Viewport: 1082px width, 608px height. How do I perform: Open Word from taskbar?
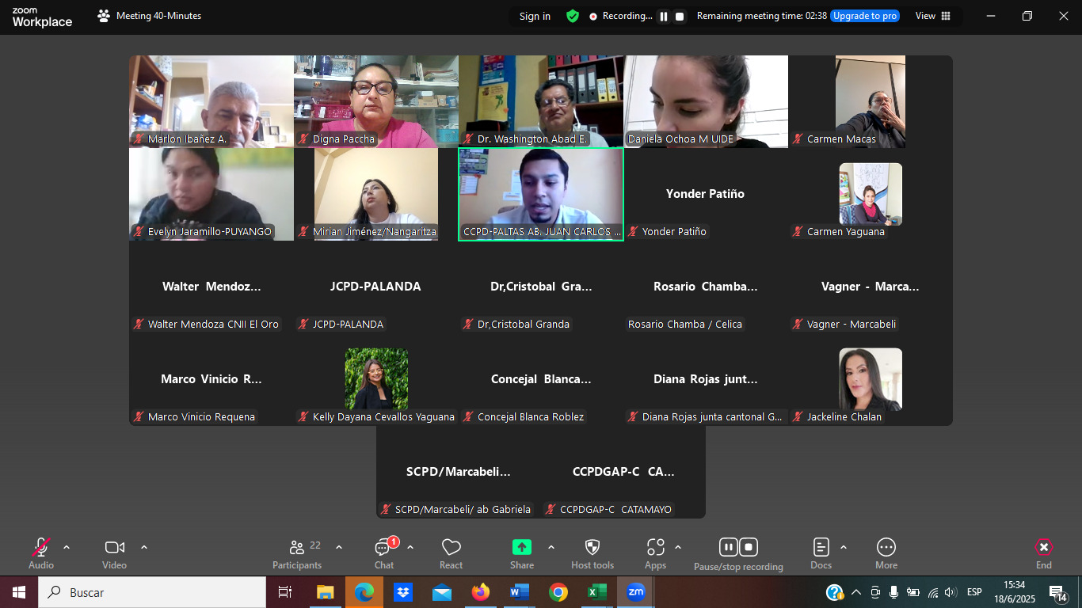(520, 592)
